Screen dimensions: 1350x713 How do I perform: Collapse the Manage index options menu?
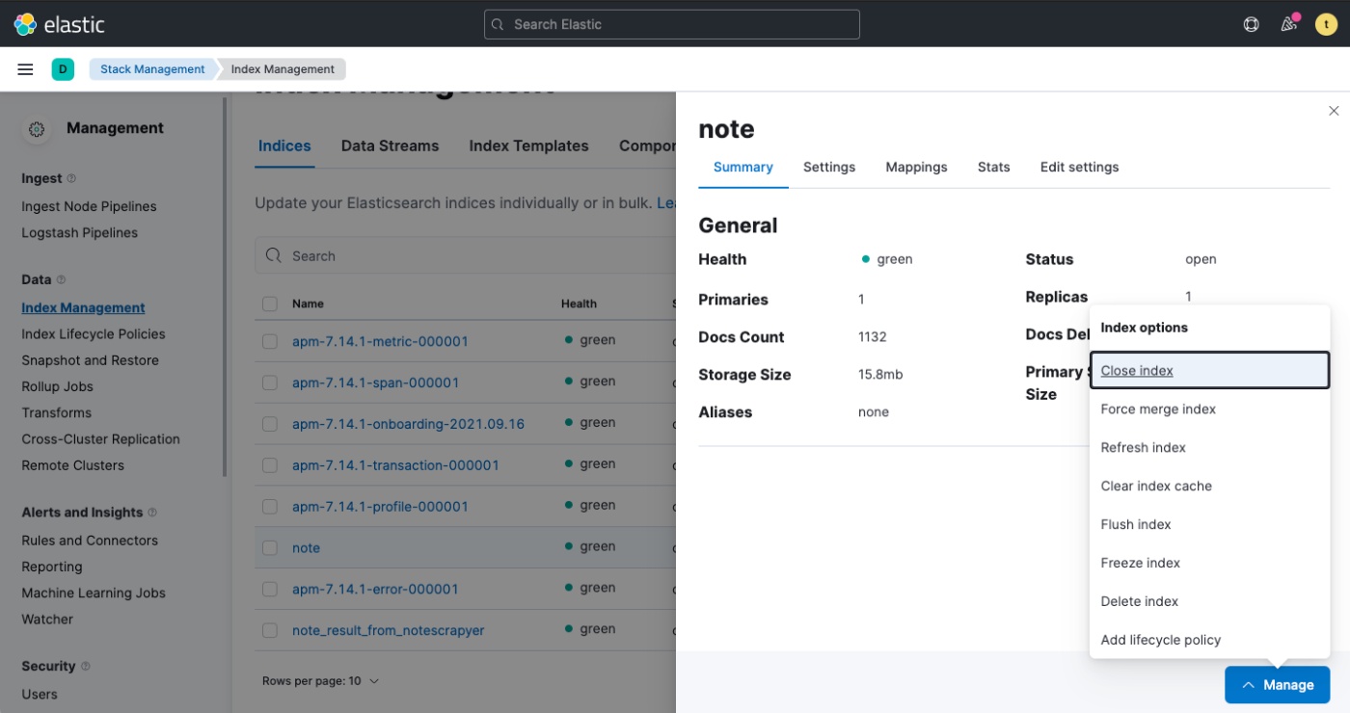point(1278,685)
